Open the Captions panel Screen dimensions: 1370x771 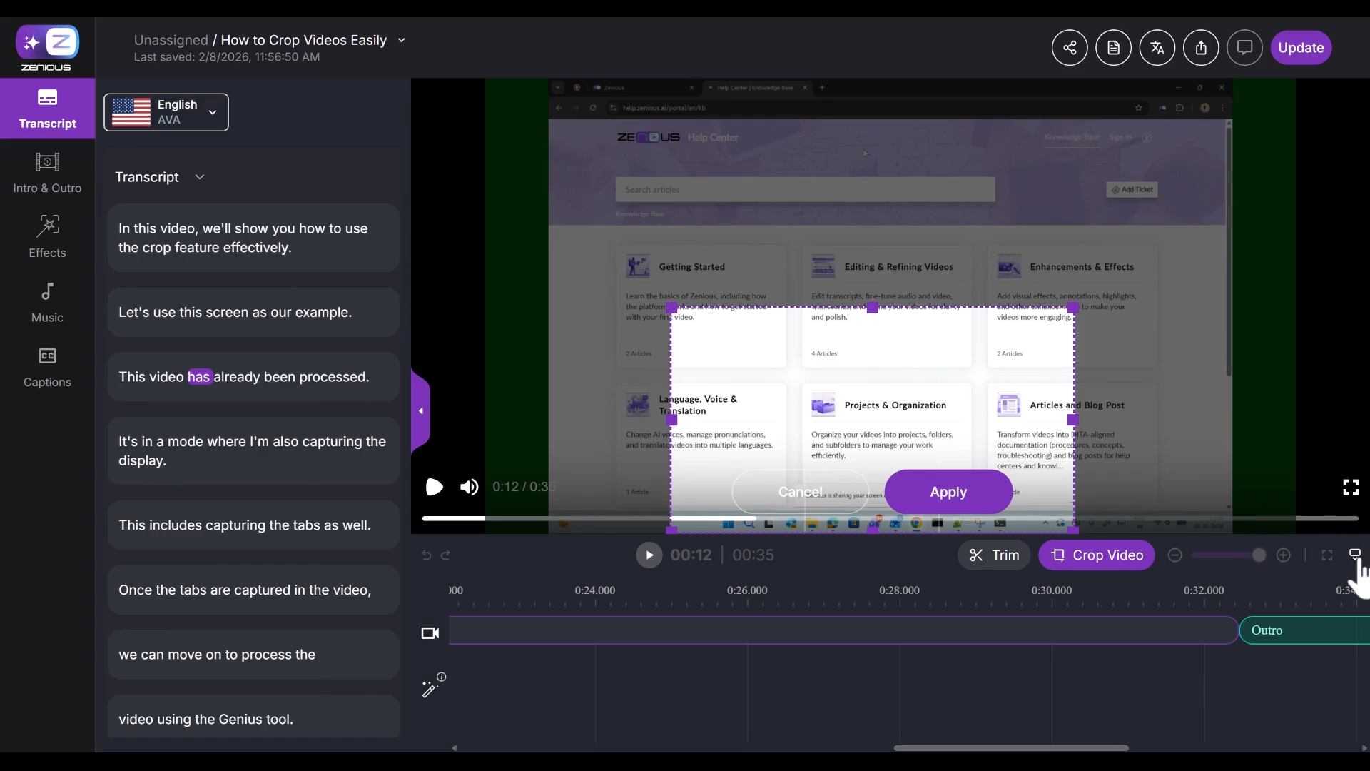46,367
